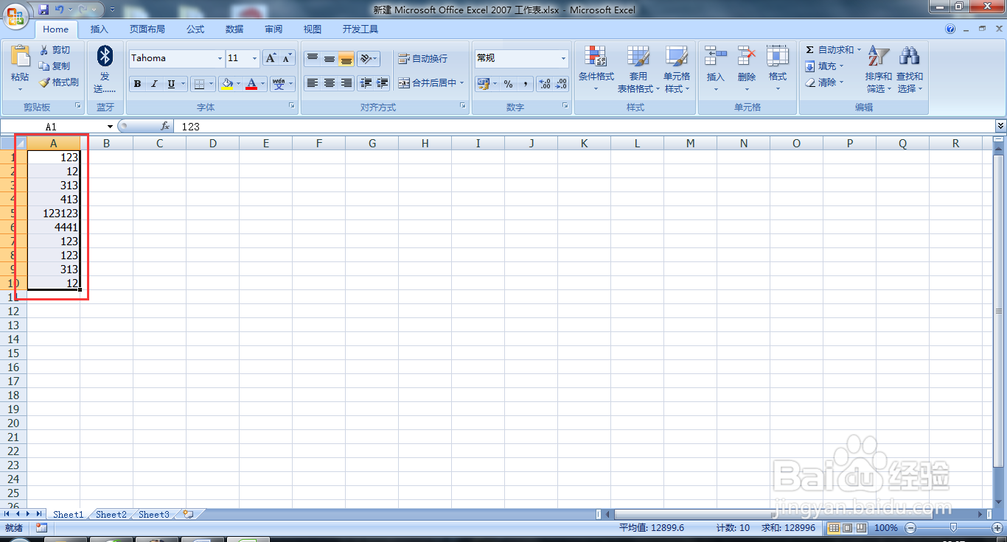This screenshot has width=1007, height=542.
Task: Open the number format 常规 dropdown
Action: coord(564,58)
